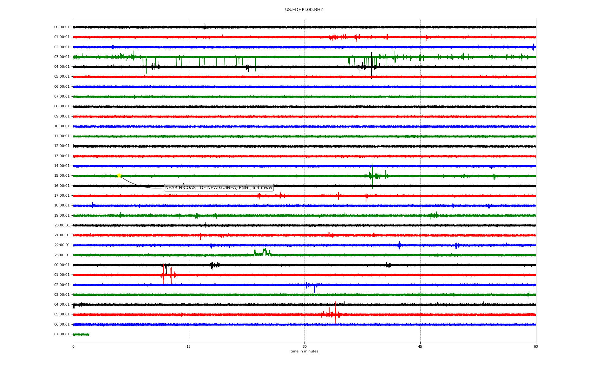This screenshot has height=380, width=609.
Task: Click the 15 tick on the x-axis
Action: 189,346
